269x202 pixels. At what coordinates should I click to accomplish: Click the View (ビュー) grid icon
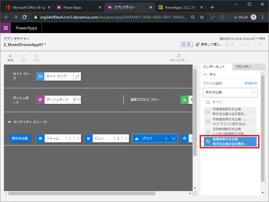[x=88, y=138]
